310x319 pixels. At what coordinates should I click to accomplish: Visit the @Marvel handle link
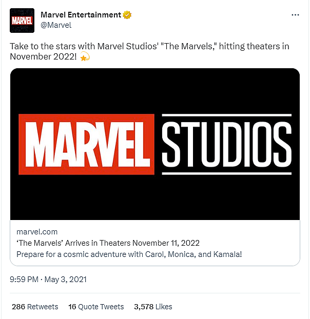pyautogui.click(x=56, y=25)
